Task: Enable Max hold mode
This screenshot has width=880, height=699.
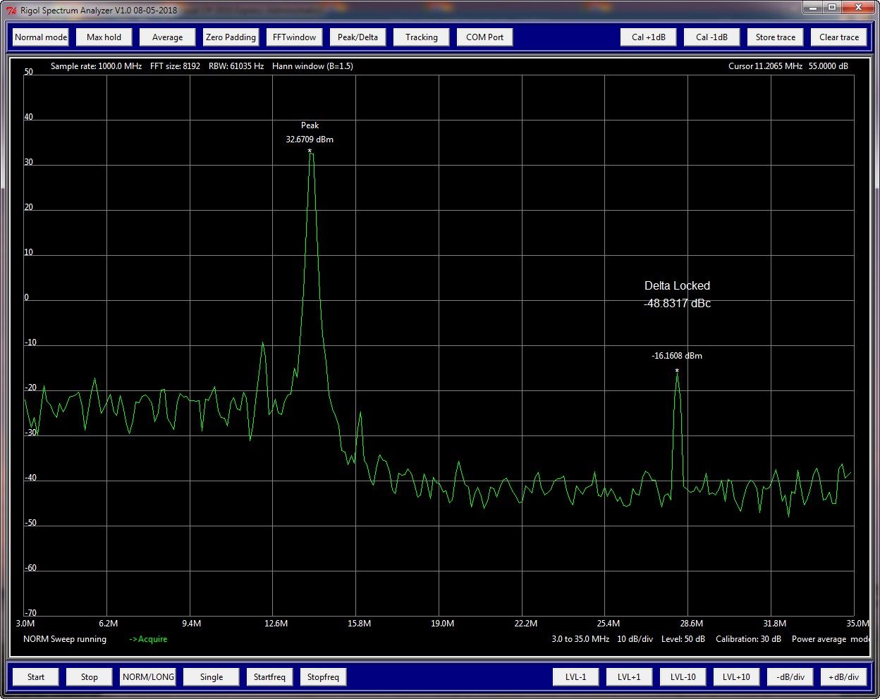Action: 103,37
